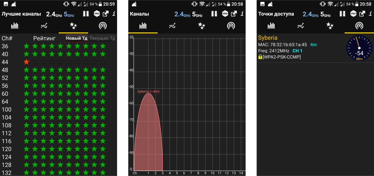The height and width of the screenshot is (176, 374).
Task: Select channel 60 row
Action: click(58, 94)
